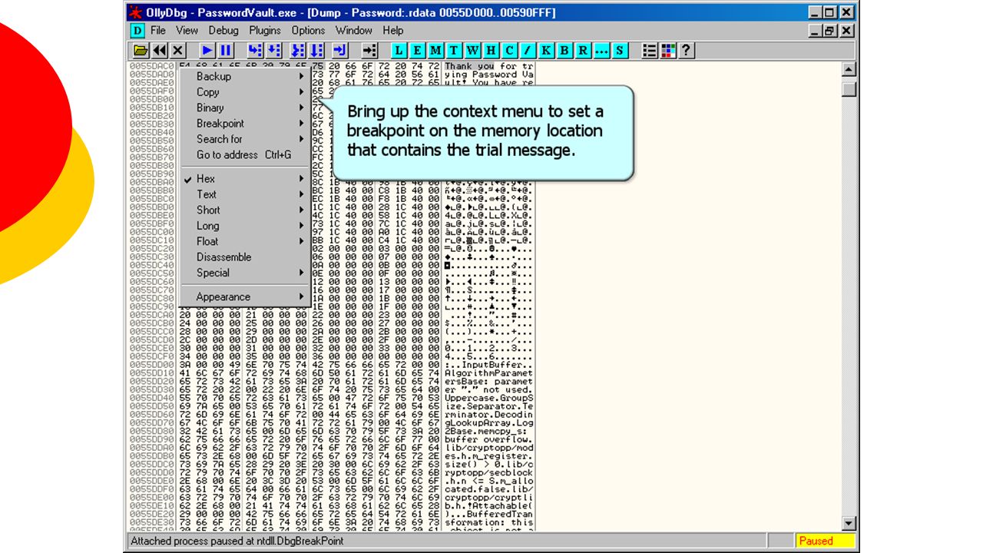The image size is (983, 553).
Task: Open the D system menu icon
Action: point(137,31)
